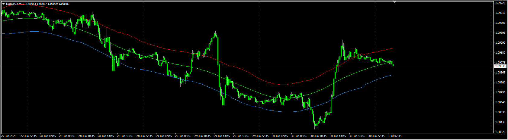Click time axis label 29 Jun 10:45
This screenshot has width=508, height=140.
coord(203,136)
